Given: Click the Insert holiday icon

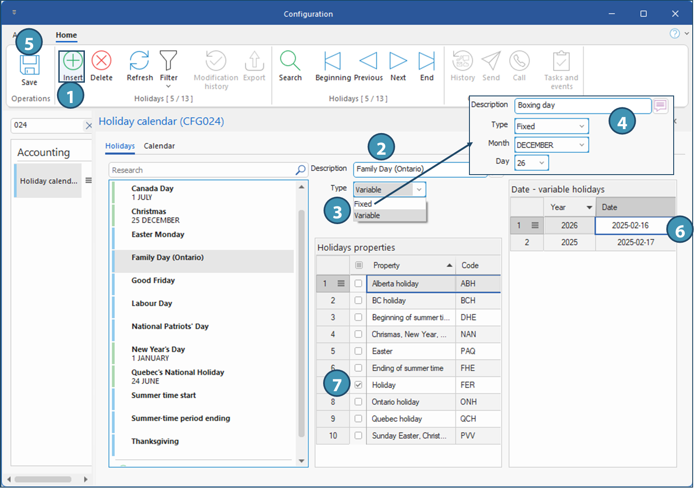Looking at the screenshot, I should click(72, 61).
